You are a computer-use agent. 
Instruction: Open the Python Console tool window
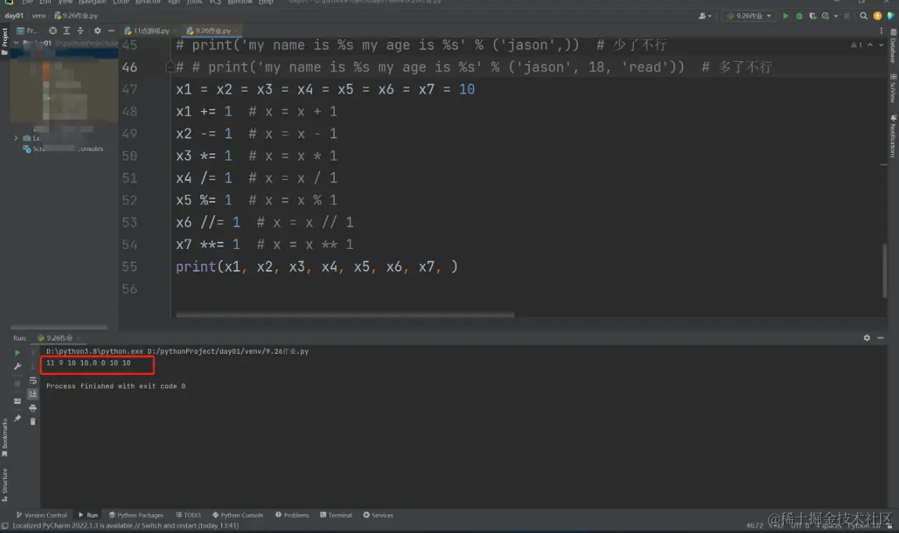[237, 515]
